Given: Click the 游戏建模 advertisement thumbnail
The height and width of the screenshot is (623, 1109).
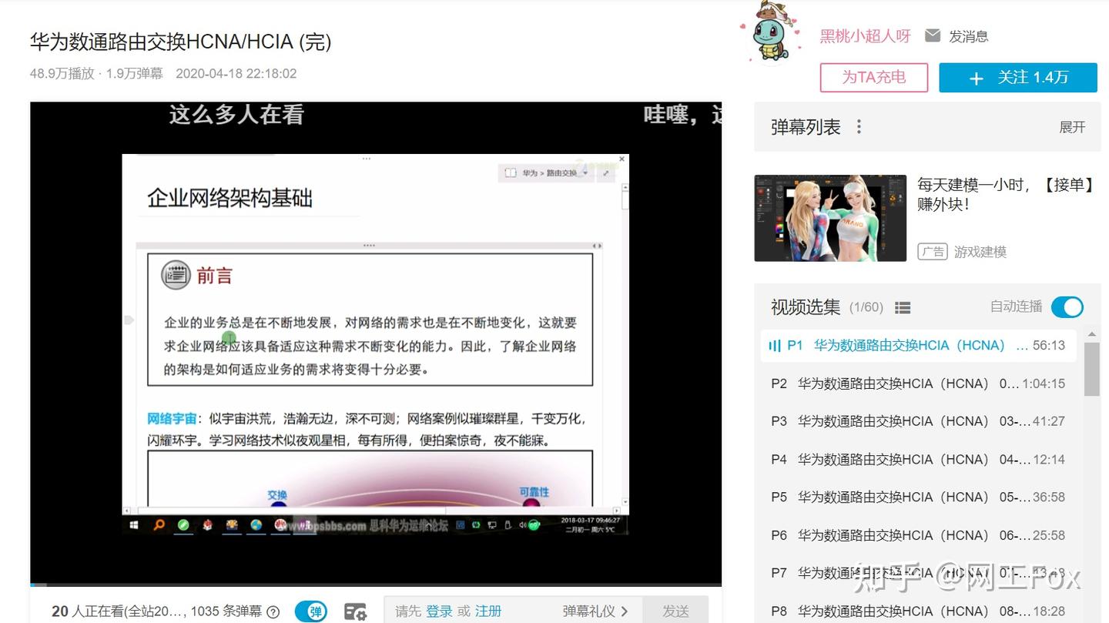Looking at the screenshot, I should tap(830, 218).
